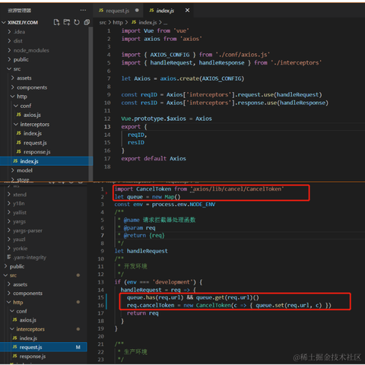This screenshot has height=365, width=365.
Task: Click the New Folder icon in explorer header
Action: pos(67,22)
